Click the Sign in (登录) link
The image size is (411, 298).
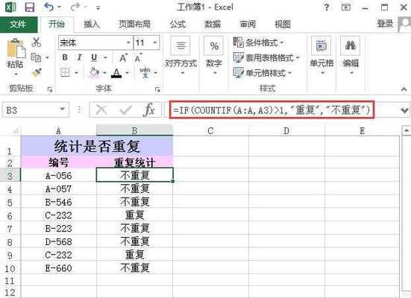pos(385,24)
